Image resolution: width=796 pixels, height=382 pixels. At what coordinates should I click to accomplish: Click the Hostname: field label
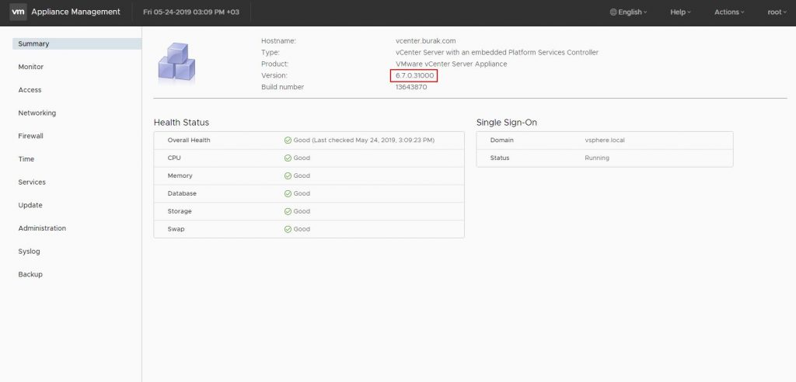[x=279, y=40]
